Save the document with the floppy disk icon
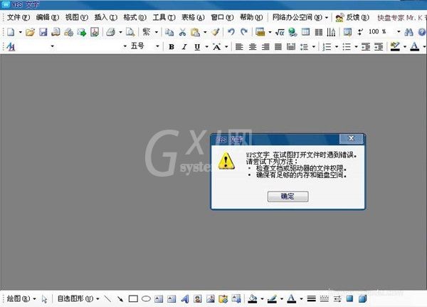The height and width of the screenshot is (307, 427). (43, 32)
